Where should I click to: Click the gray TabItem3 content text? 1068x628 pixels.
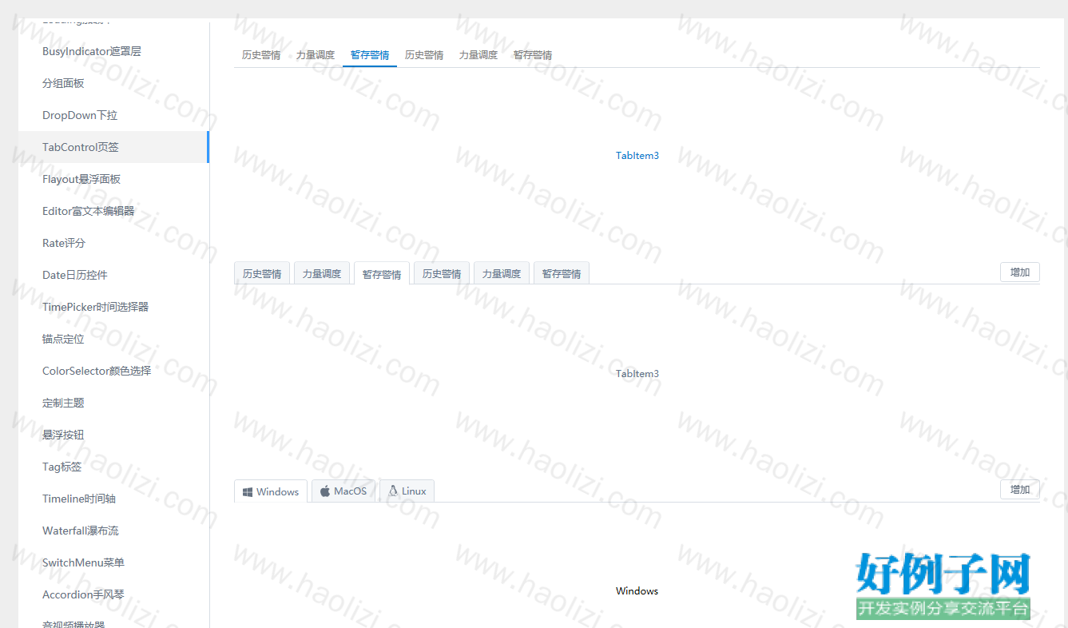click(637, 374)
